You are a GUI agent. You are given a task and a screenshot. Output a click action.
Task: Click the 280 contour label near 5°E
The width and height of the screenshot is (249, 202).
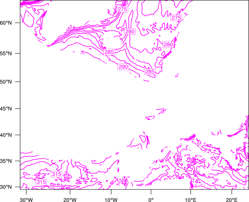168,44
